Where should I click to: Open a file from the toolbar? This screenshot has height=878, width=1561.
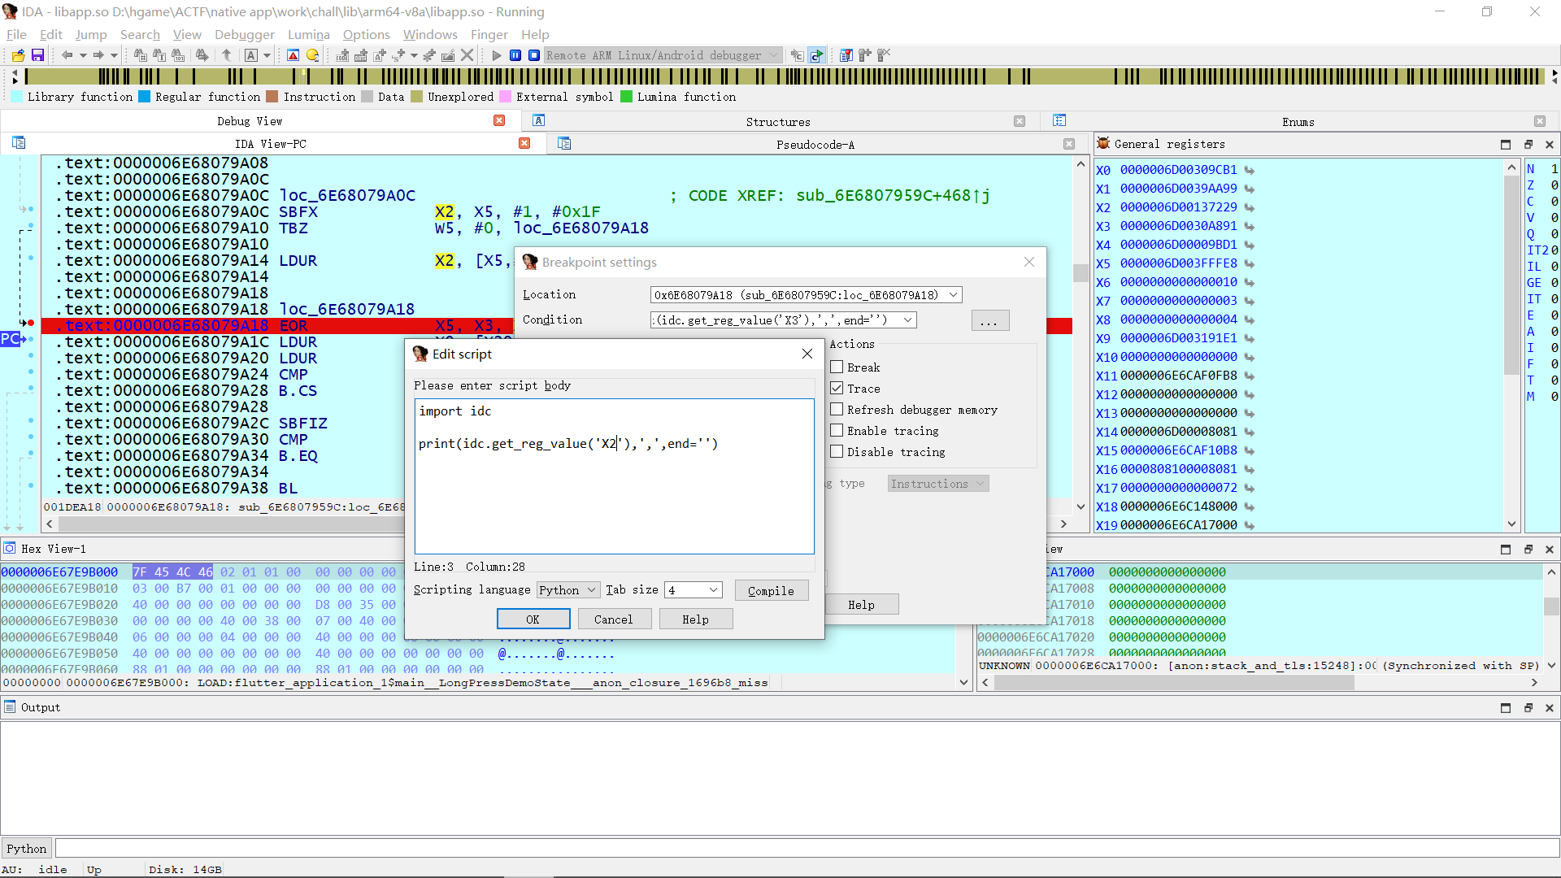(16, 55)
